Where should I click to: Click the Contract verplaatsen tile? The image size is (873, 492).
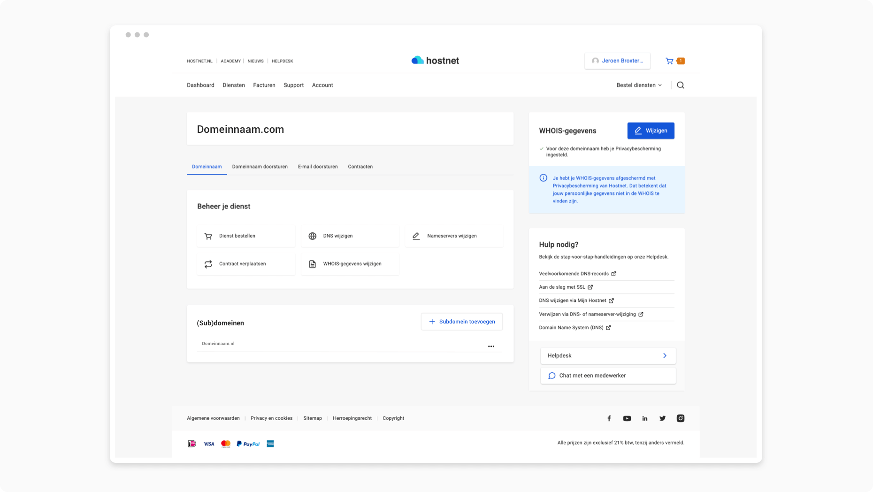(x=246, y=264)
